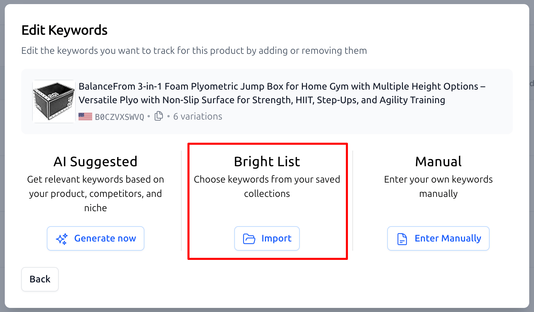Screen dimensions: 534x312
Task: Click the folder icon on Import button
Action: coord(249,239)
